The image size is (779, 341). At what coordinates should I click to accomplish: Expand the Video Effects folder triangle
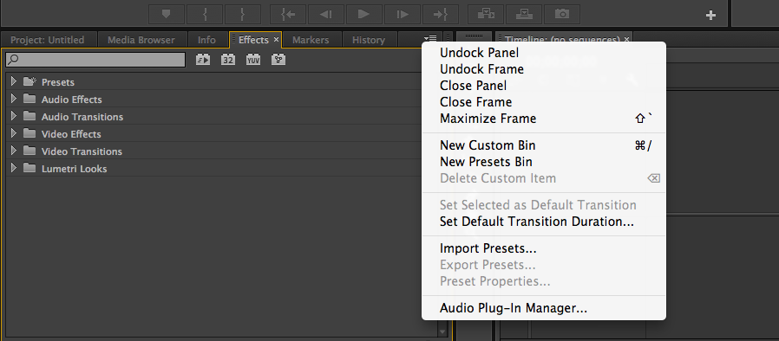pos(13,133)
